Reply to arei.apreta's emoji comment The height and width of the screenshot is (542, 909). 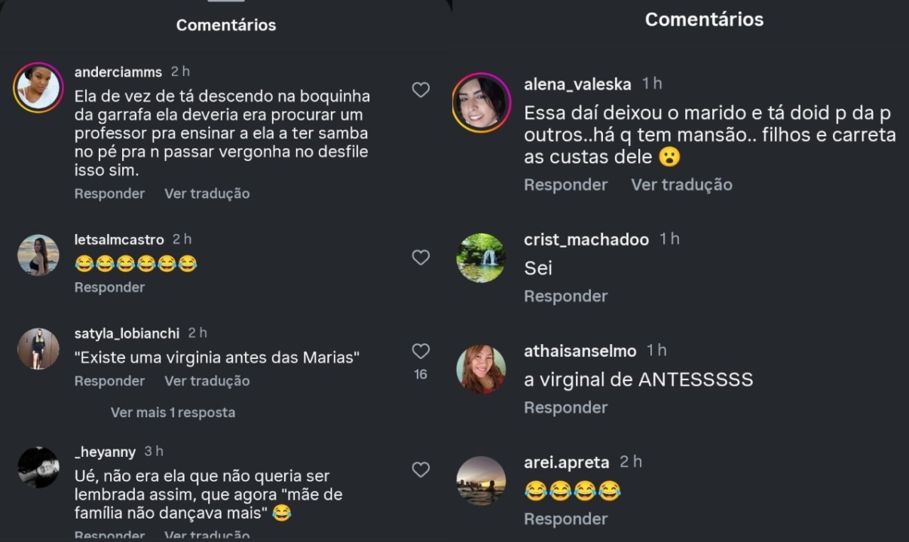click(x=565, y=519)
